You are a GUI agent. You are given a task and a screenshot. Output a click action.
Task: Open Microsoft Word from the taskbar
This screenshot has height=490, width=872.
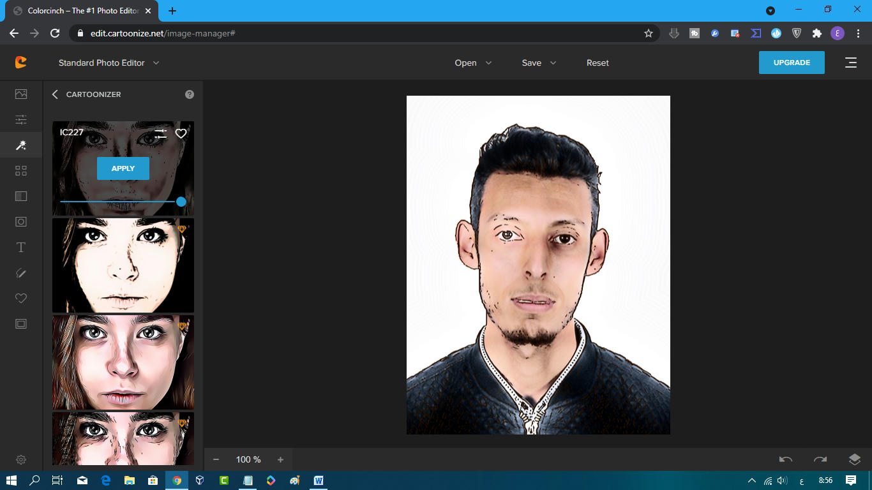point(319,480)
